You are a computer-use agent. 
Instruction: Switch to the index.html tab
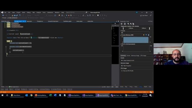point(90,21)
